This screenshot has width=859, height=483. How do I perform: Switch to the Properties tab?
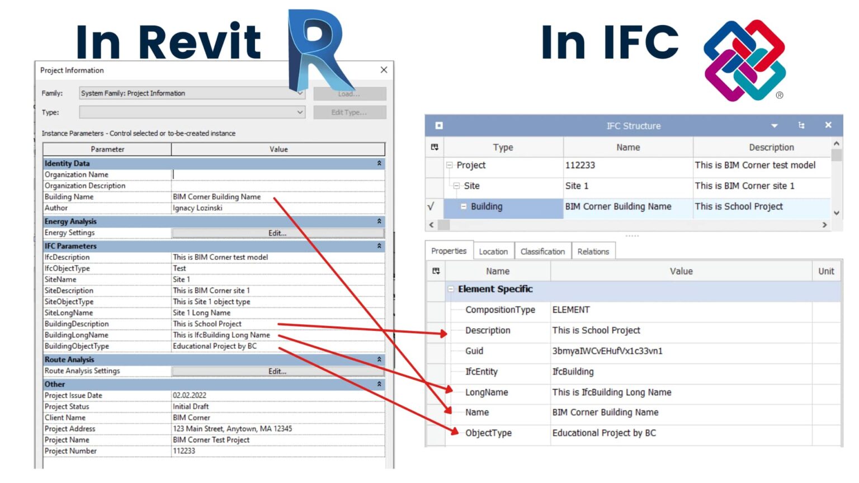449,251
